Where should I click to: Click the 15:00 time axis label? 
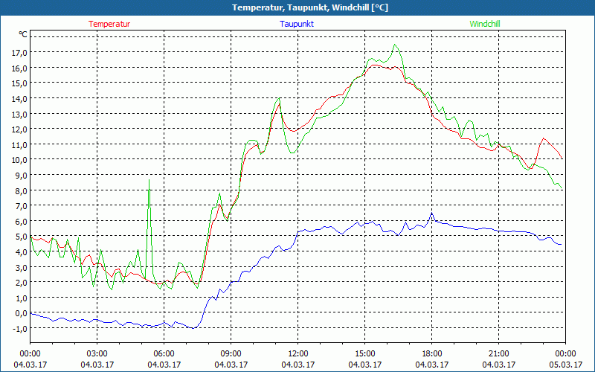[365, 354]
